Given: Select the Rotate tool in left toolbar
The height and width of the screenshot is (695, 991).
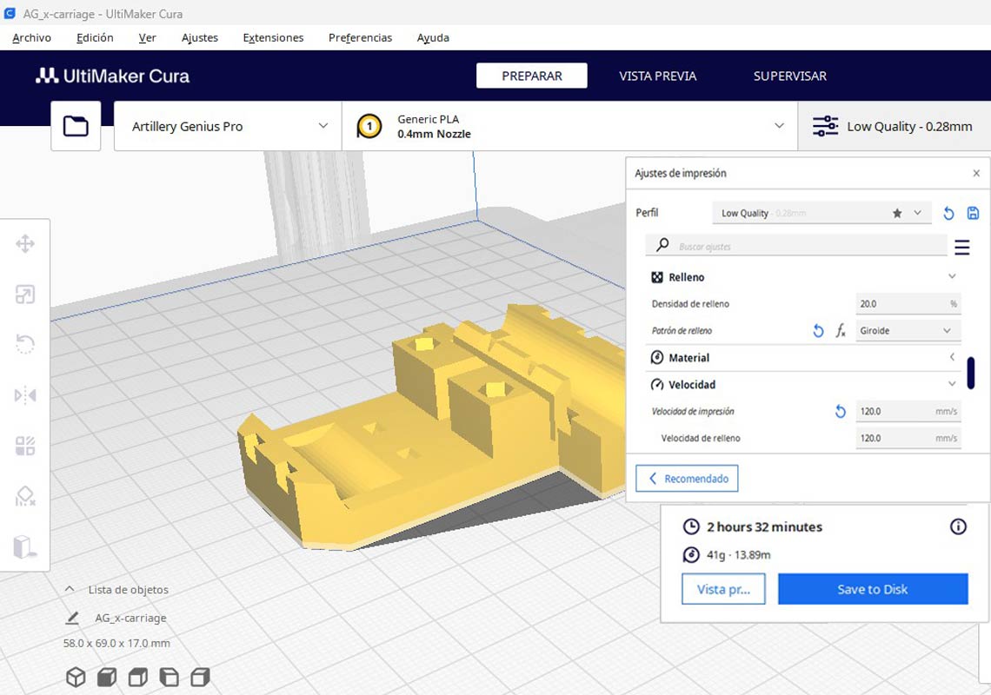Looking at the screenshot, I should point(25,345).
